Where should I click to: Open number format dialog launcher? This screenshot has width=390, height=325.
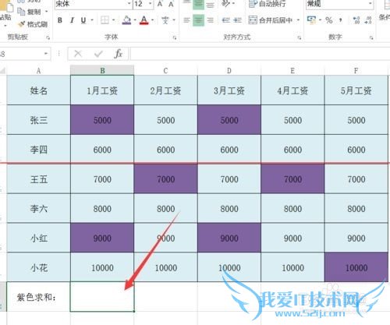[x=371, y=38]
